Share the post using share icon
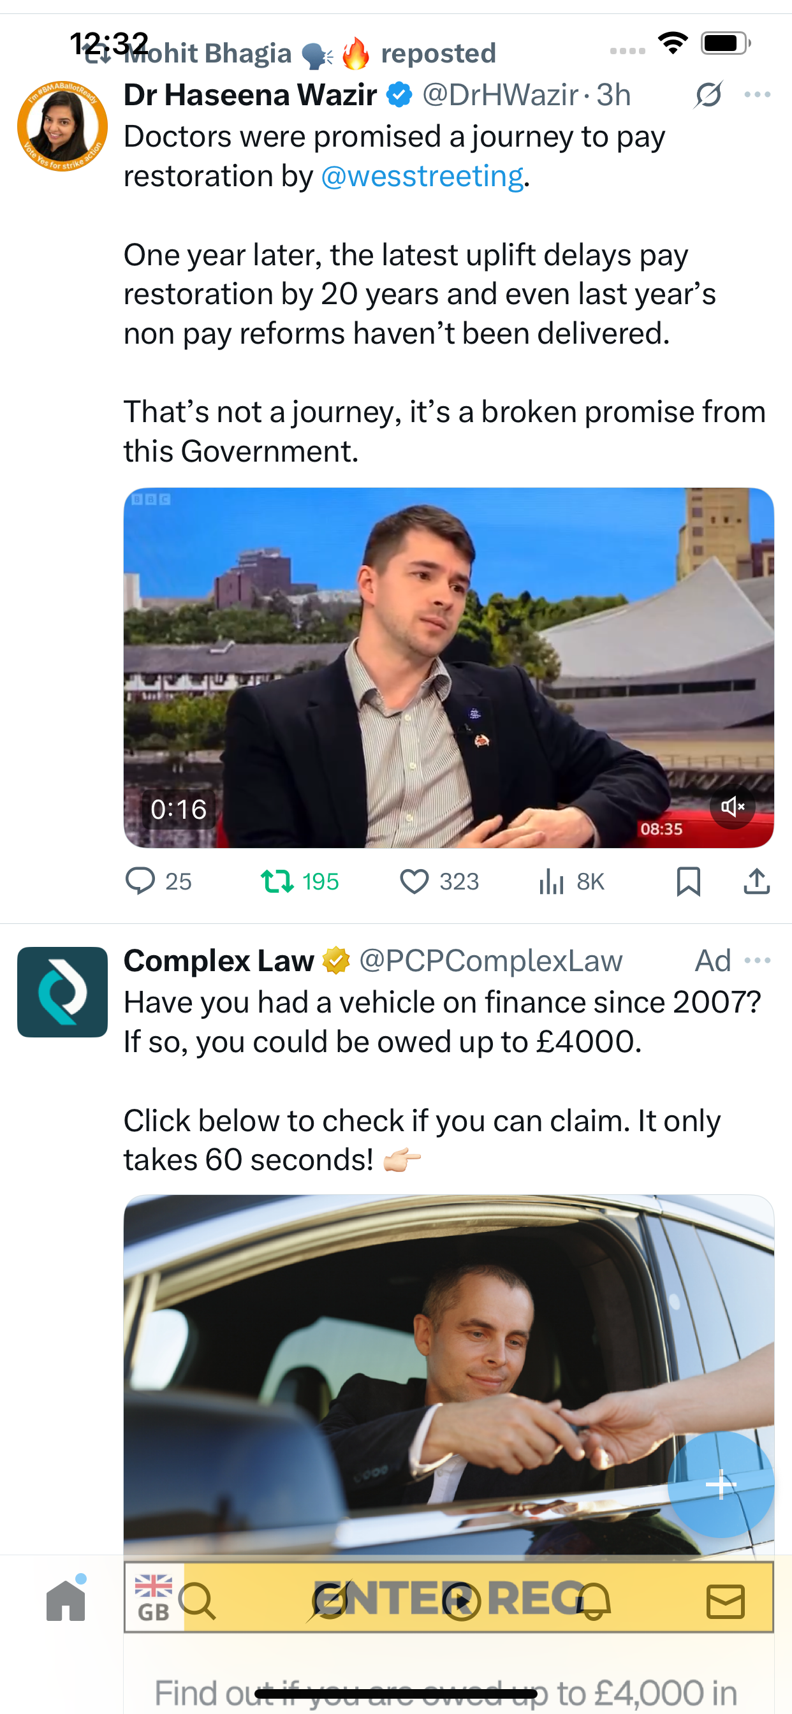This screenshot has height=1714, width=792. (x=757, y=881)
